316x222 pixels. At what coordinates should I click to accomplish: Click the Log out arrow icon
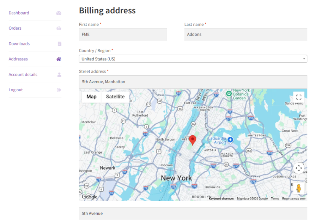tap(59, 90)
